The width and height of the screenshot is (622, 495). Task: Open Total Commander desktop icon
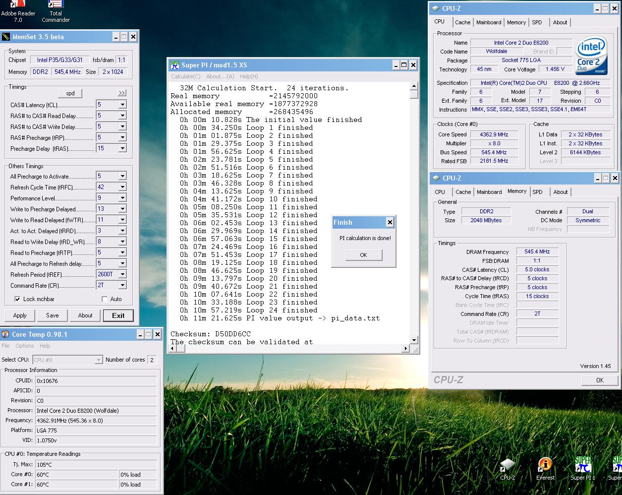(56, 11)
